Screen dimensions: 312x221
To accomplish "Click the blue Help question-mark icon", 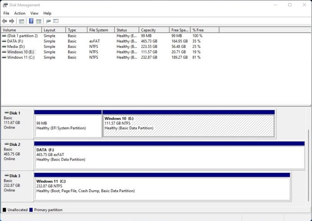I will pos(31,21).
